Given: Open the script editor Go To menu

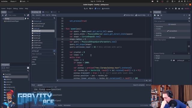Looking at the screenshot, I should pos(48,15).
